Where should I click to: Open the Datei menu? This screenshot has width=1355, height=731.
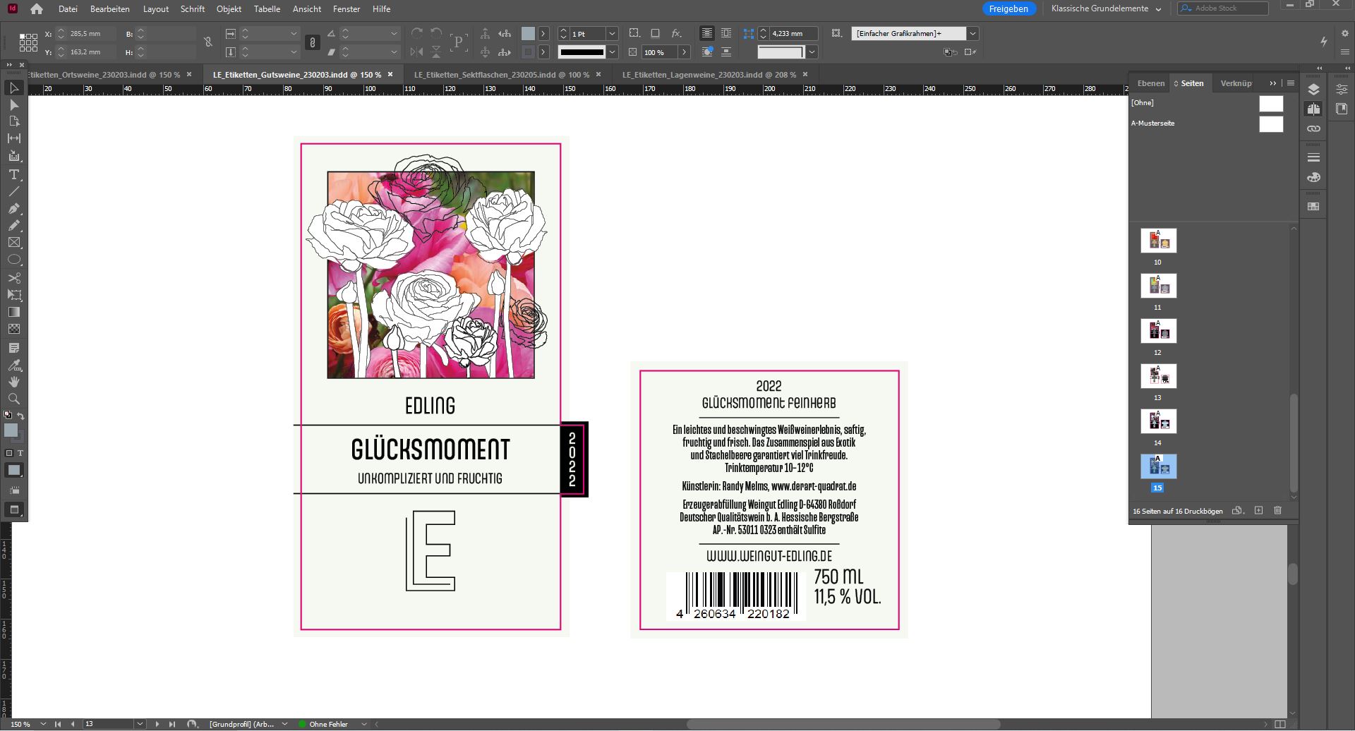[68, 9]
